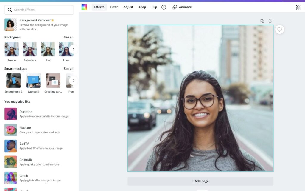
Task: Click the Animate button
Action: pos(182,7)
